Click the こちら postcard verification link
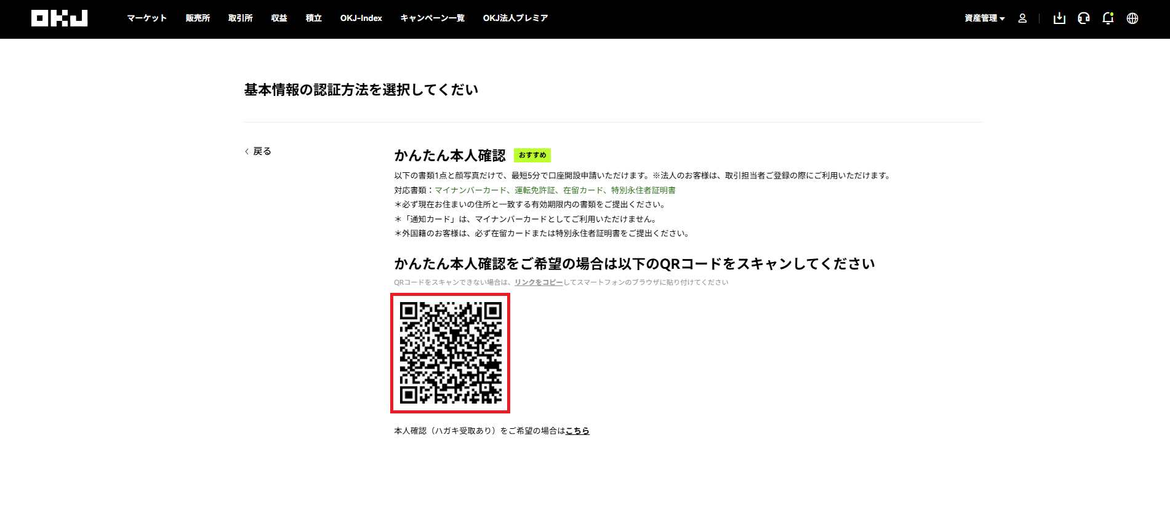 pyautogui.click(x=577, y=431)
